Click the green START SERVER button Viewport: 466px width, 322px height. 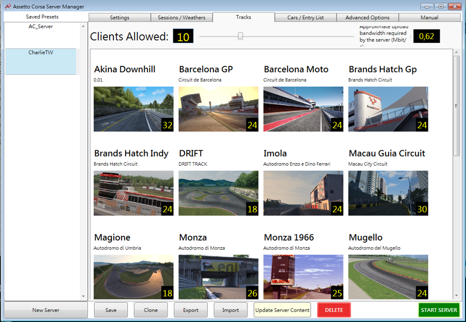[439, 310]
